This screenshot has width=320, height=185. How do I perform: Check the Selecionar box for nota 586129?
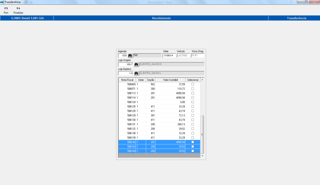click(x=193, y=115)
